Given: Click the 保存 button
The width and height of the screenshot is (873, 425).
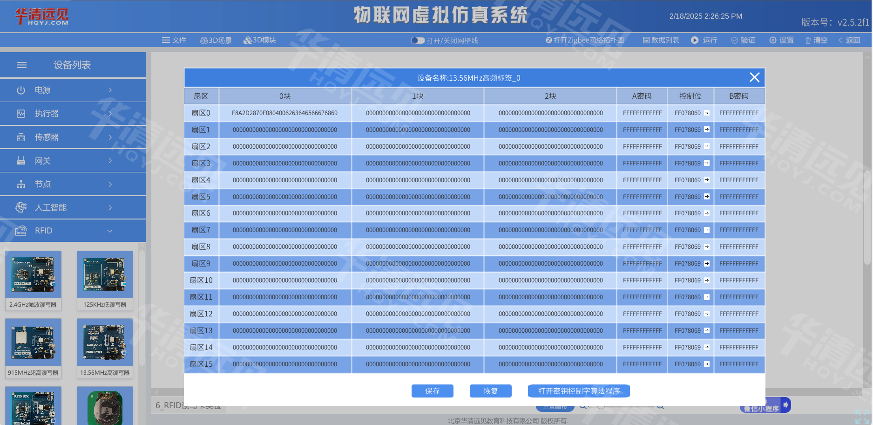Looking at the screenshot, I should (432, 391).
